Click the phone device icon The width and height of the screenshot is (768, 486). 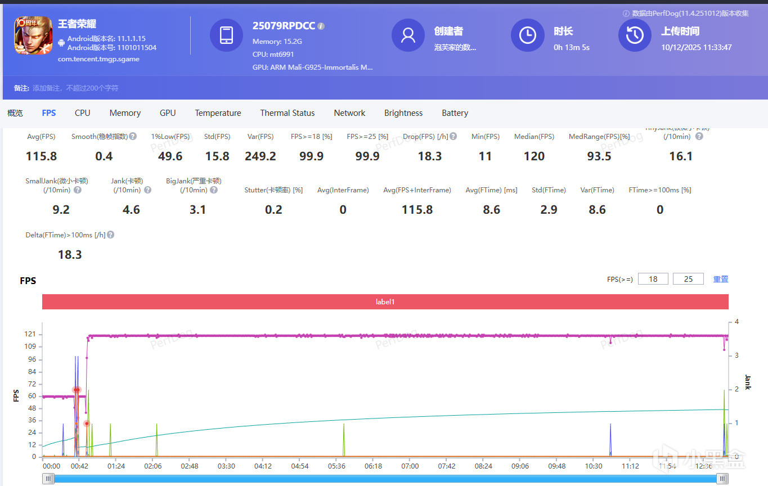click(226, 35)
